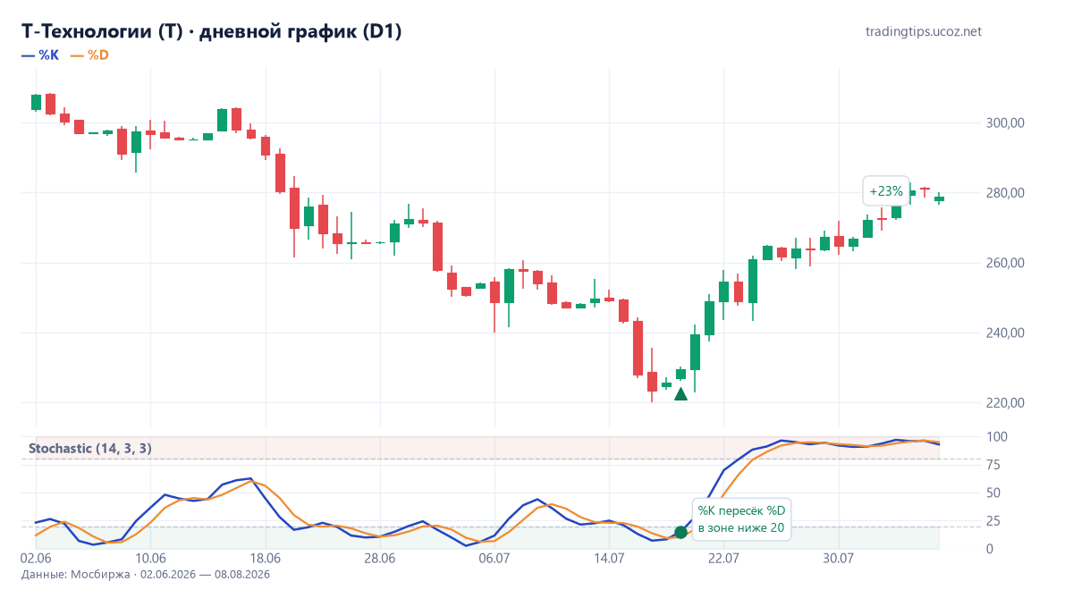1073x590 pixels.
Task: Click the chart title 'Т-Технологии (T)'
Action: point(102,31)
